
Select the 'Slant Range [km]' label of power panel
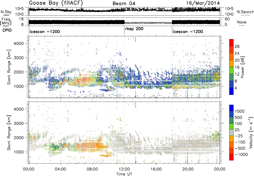9,67
